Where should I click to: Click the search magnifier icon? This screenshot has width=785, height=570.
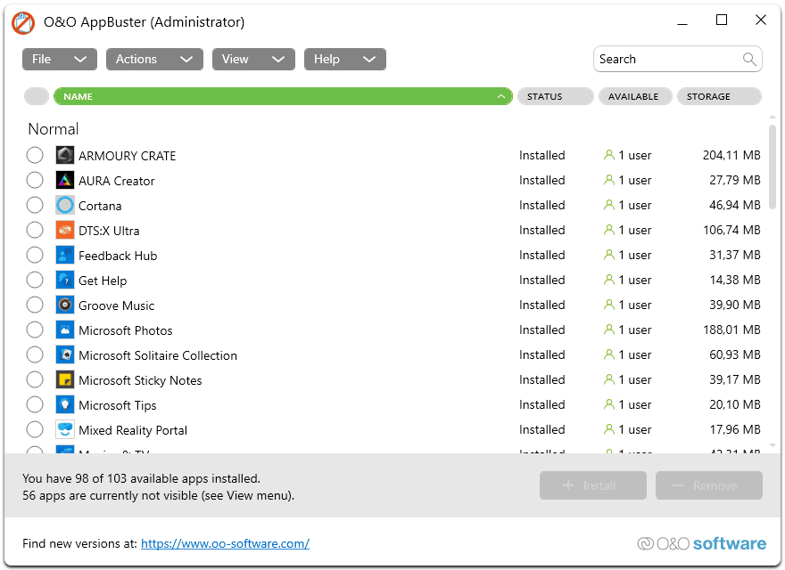749,60
